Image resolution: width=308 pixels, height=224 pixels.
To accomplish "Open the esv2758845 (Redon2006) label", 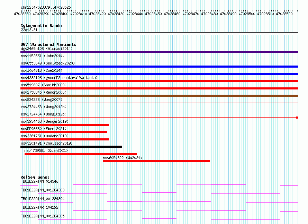I will (x=44, y=92).
